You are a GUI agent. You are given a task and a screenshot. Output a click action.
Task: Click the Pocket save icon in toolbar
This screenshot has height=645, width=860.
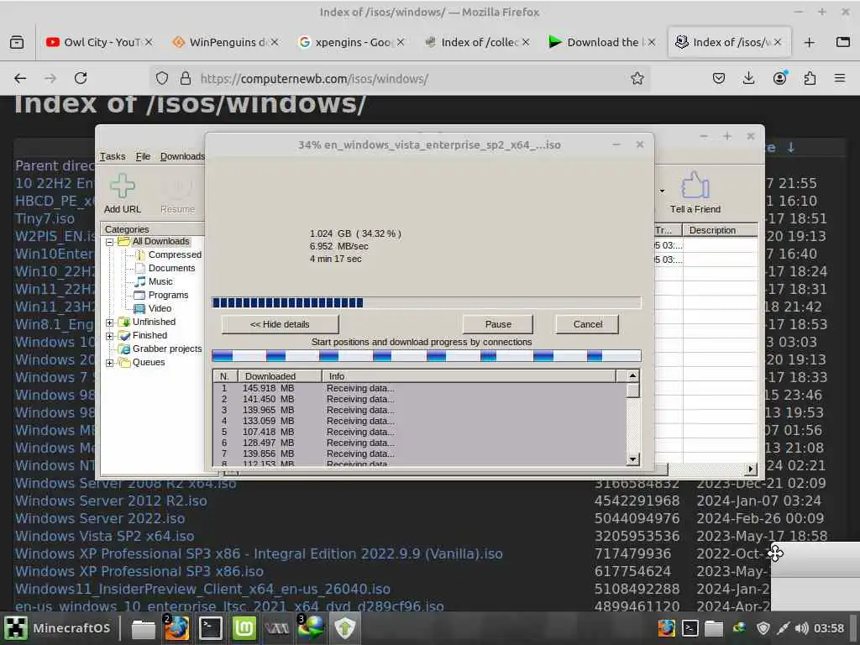pos(719,78)
